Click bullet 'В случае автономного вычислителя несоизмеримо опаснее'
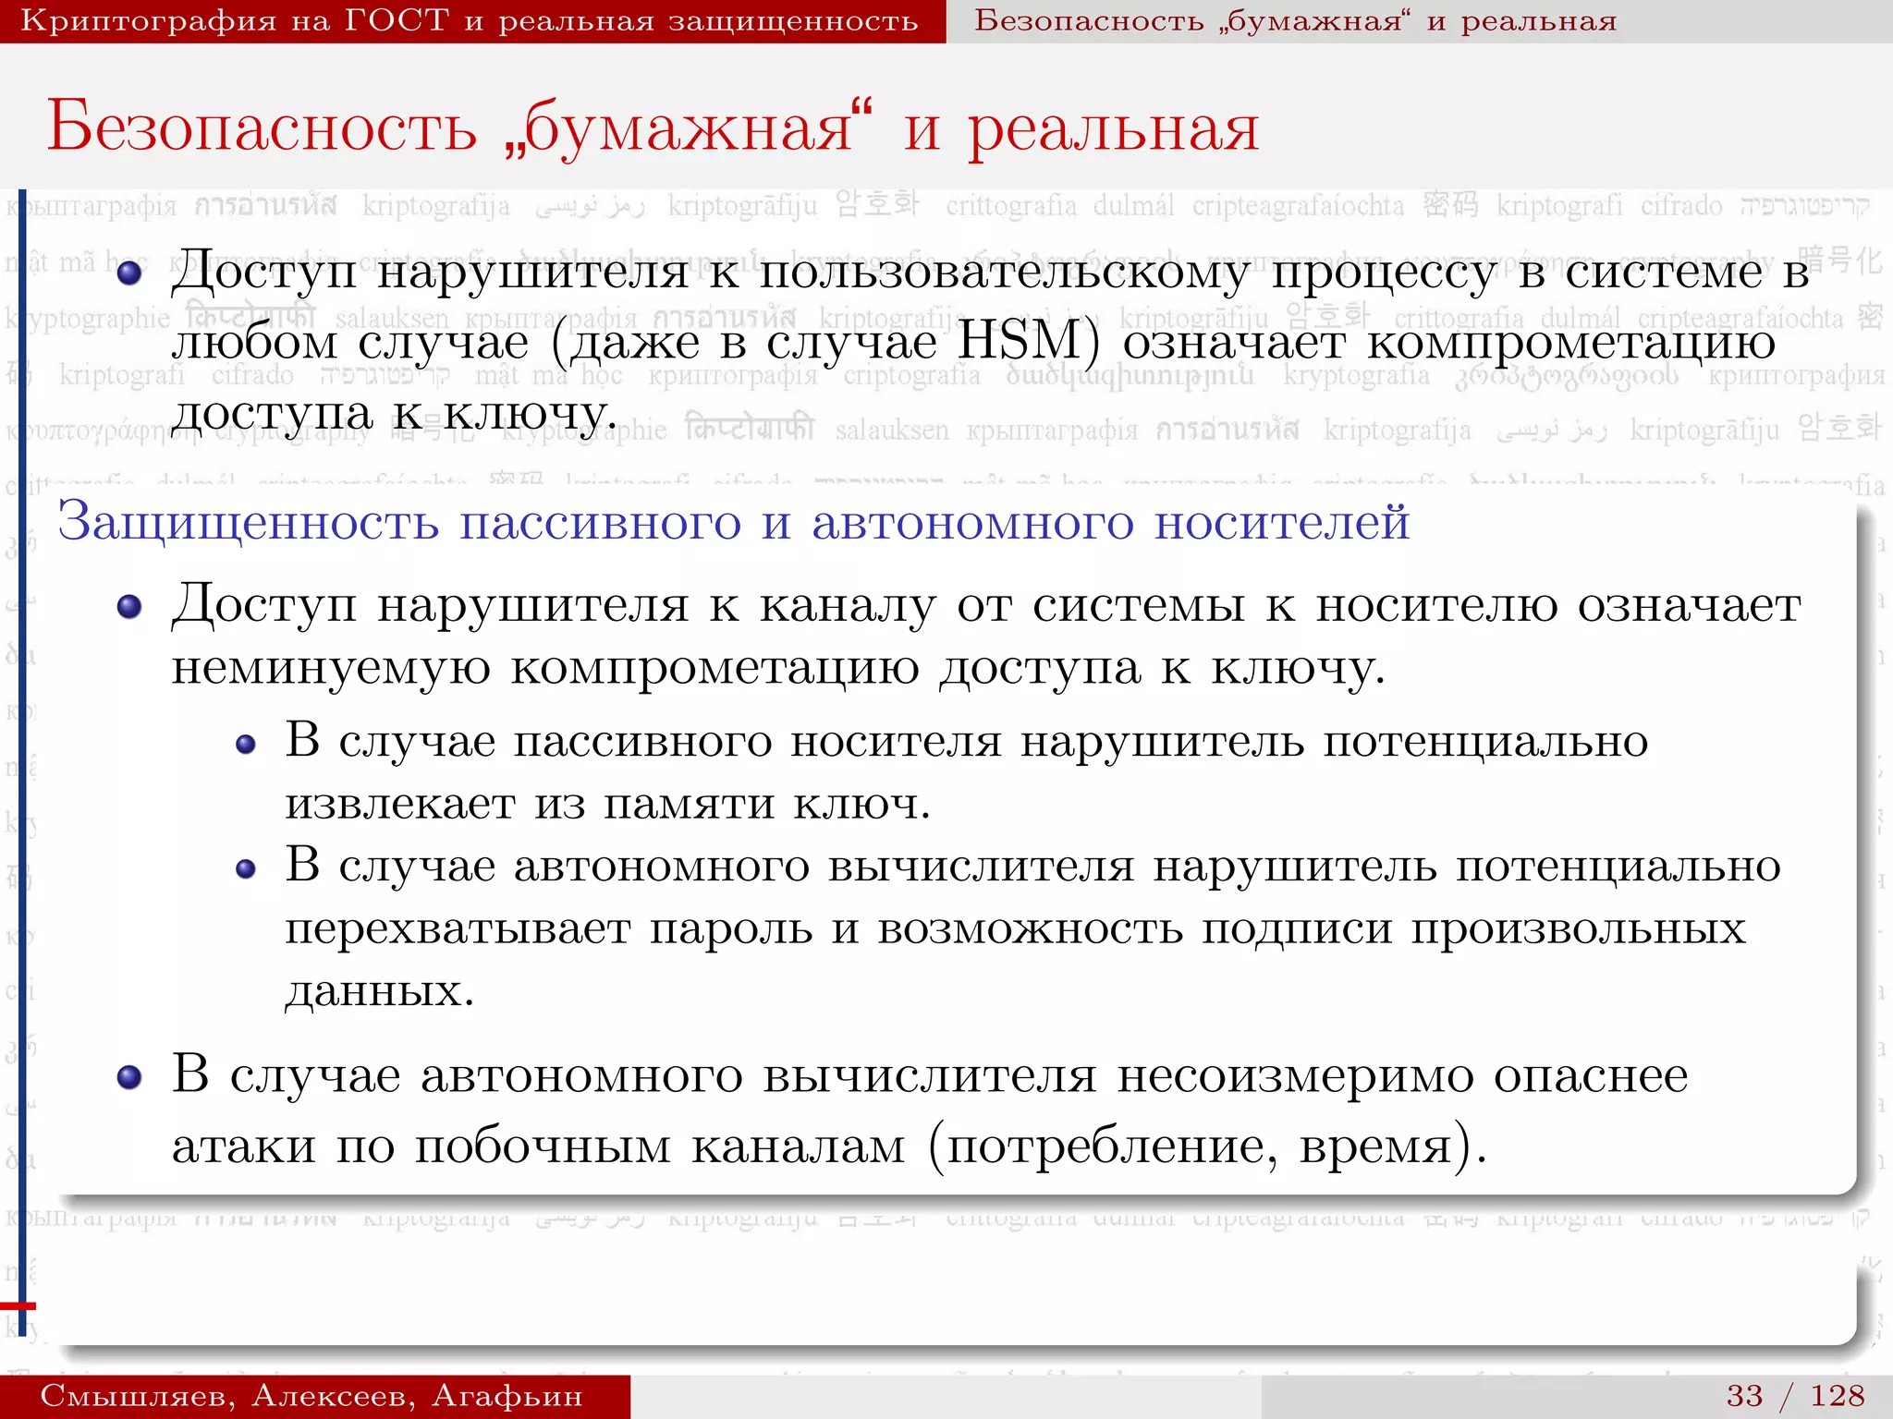This screenshot has height=1419, width=1893. [x=930, y=1074]
